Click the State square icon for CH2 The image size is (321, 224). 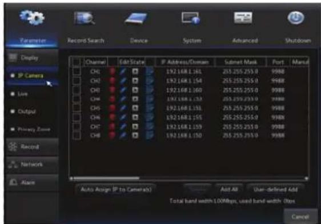coord(135,81)
